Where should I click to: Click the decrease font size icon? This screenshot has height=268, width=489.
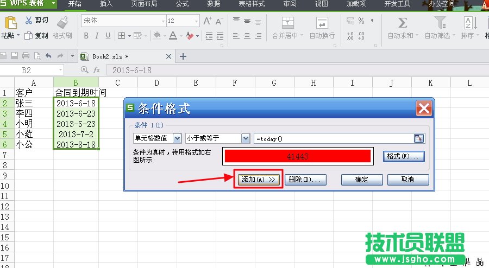(218, 21)
